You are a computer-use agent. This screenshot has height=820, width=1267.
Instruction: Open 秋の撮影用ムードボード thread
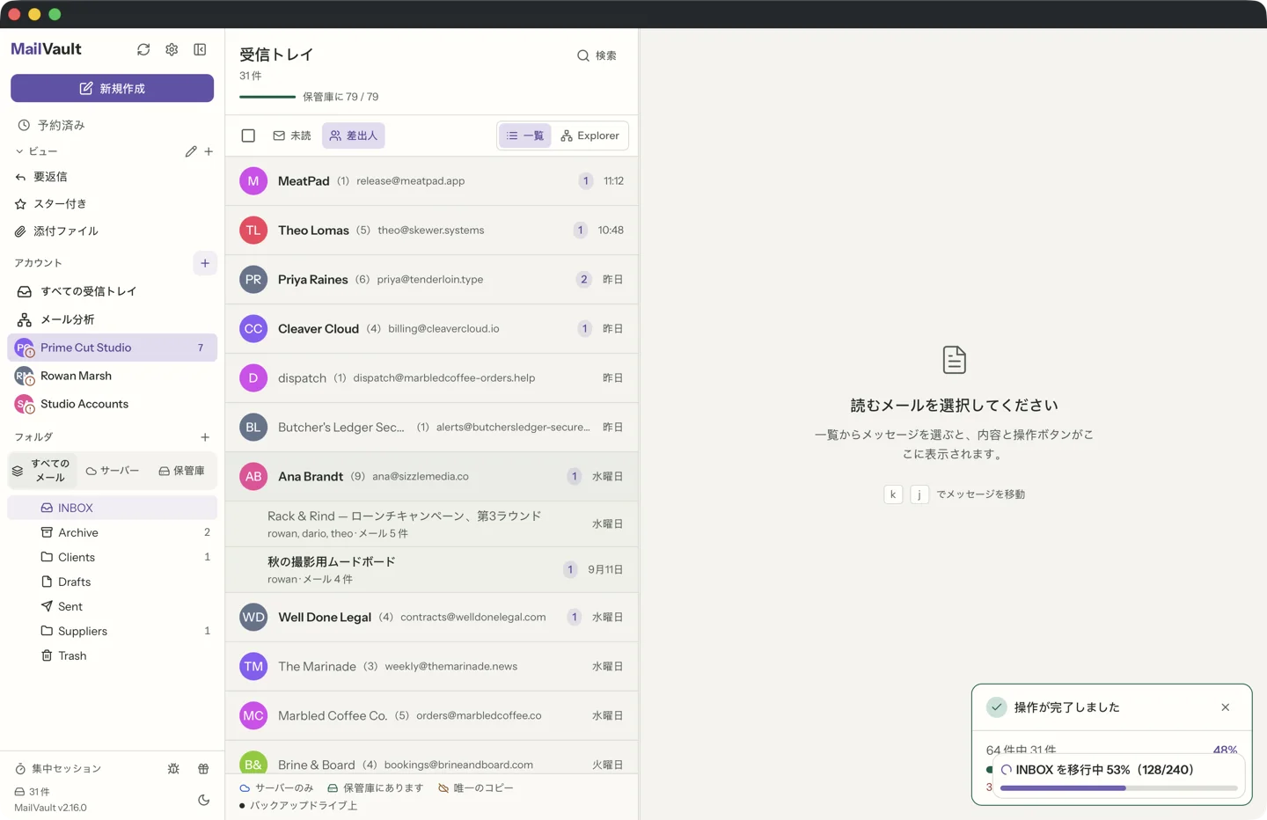coord(432,570)
